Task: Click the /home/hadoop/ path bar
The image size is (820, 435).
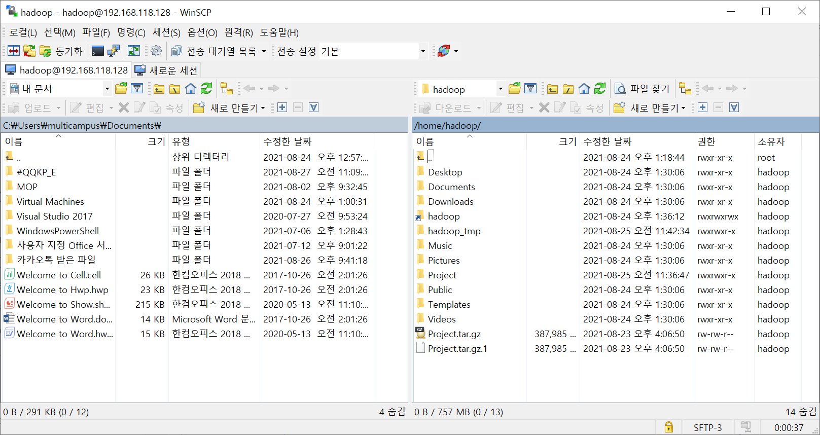Action: pyautogui.click(x=616, y=125)
